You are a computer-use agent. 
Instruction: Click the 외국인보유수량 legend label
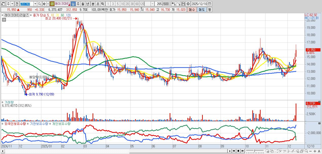pyautogui.click(x=15, y=124)
